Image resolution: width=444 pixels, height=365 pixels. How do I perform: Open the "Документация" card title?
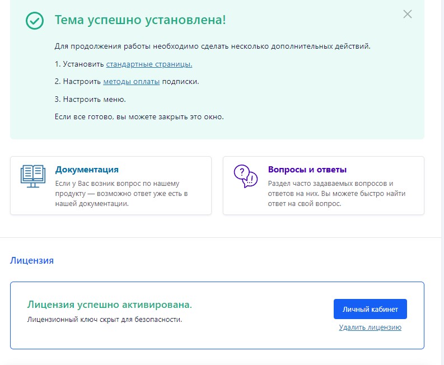coord(87,170)
